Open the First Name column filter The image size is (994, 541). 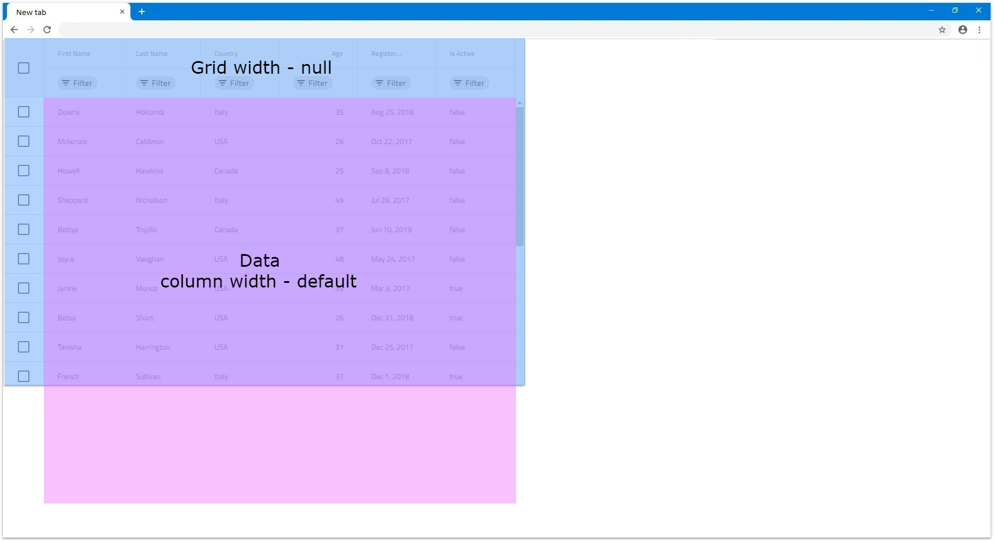77,83
